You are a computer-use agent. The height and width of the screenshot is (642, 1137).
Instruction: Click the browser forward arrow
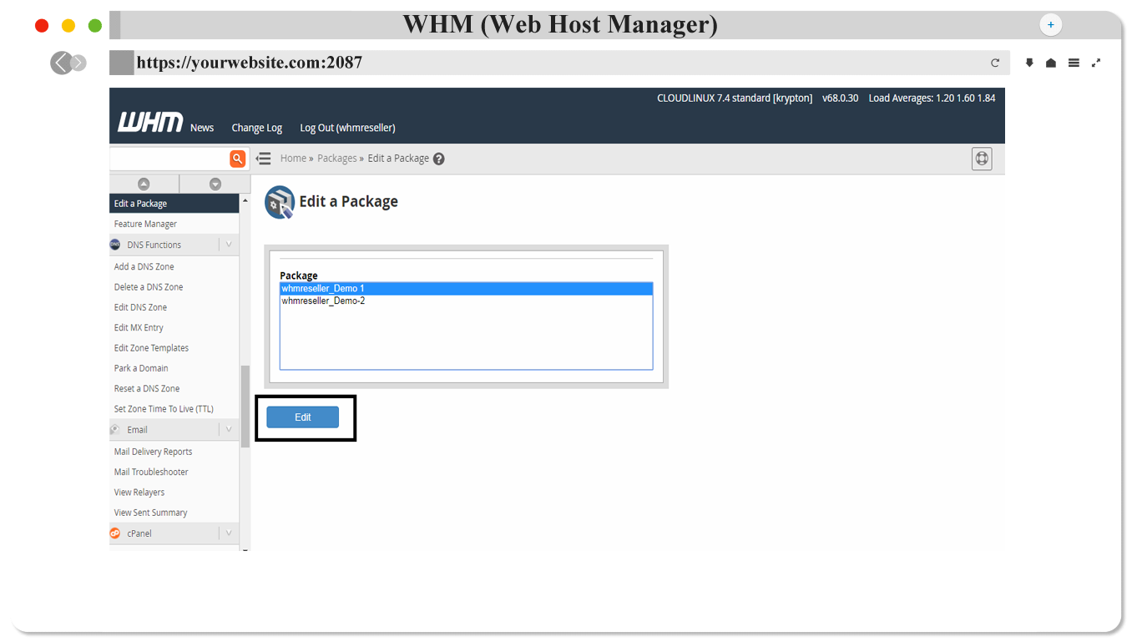tap(78, 63)
